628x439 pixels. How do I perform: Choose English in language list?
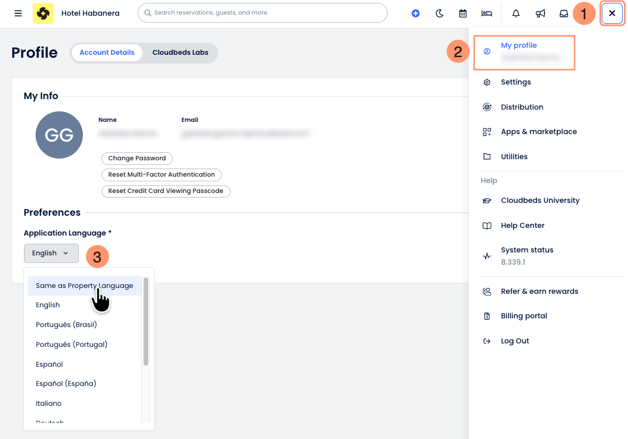click(85, 305)
